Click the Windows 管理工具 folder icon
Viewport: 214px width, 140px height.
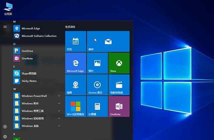tap(17, 111)
